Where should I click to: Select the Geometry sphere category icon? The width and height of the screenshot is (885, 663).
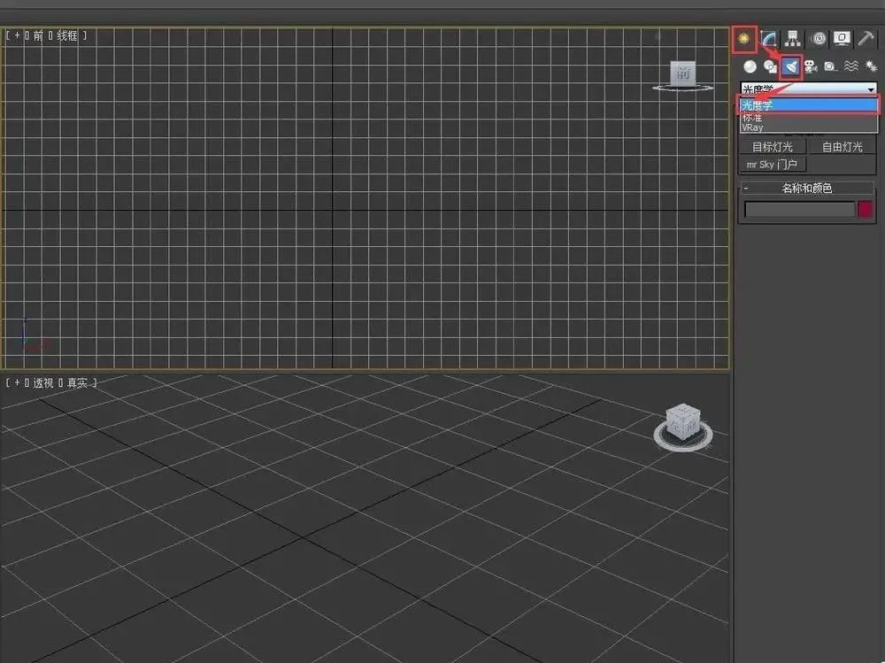pos(750,66)
